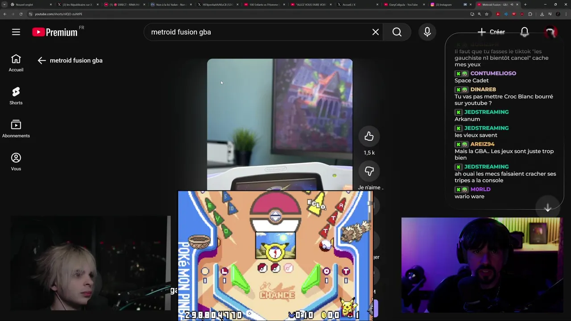Viewport: 571px width, 321px height.
Task: Switch to the ALLEZ VOUS FAIRE VOIR tab
Action: click(311, 4)
